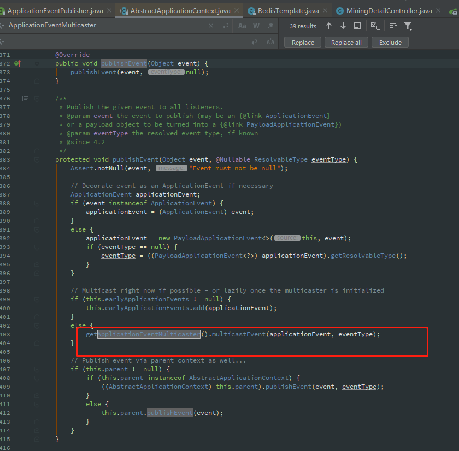Viewport: 459px width, 451px height.
Task: Click the Replace button
Action: coord(303,43)
